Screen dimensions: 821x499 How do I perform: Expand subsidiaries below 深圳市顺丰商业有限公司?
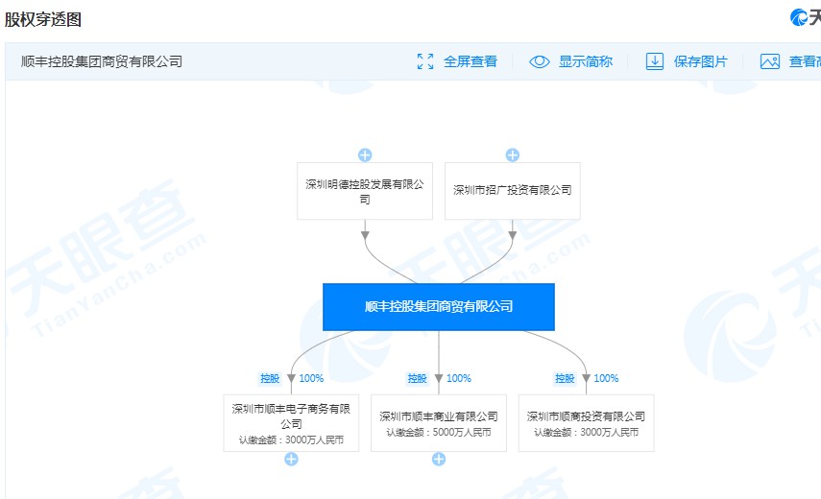(x=439, y=460)
